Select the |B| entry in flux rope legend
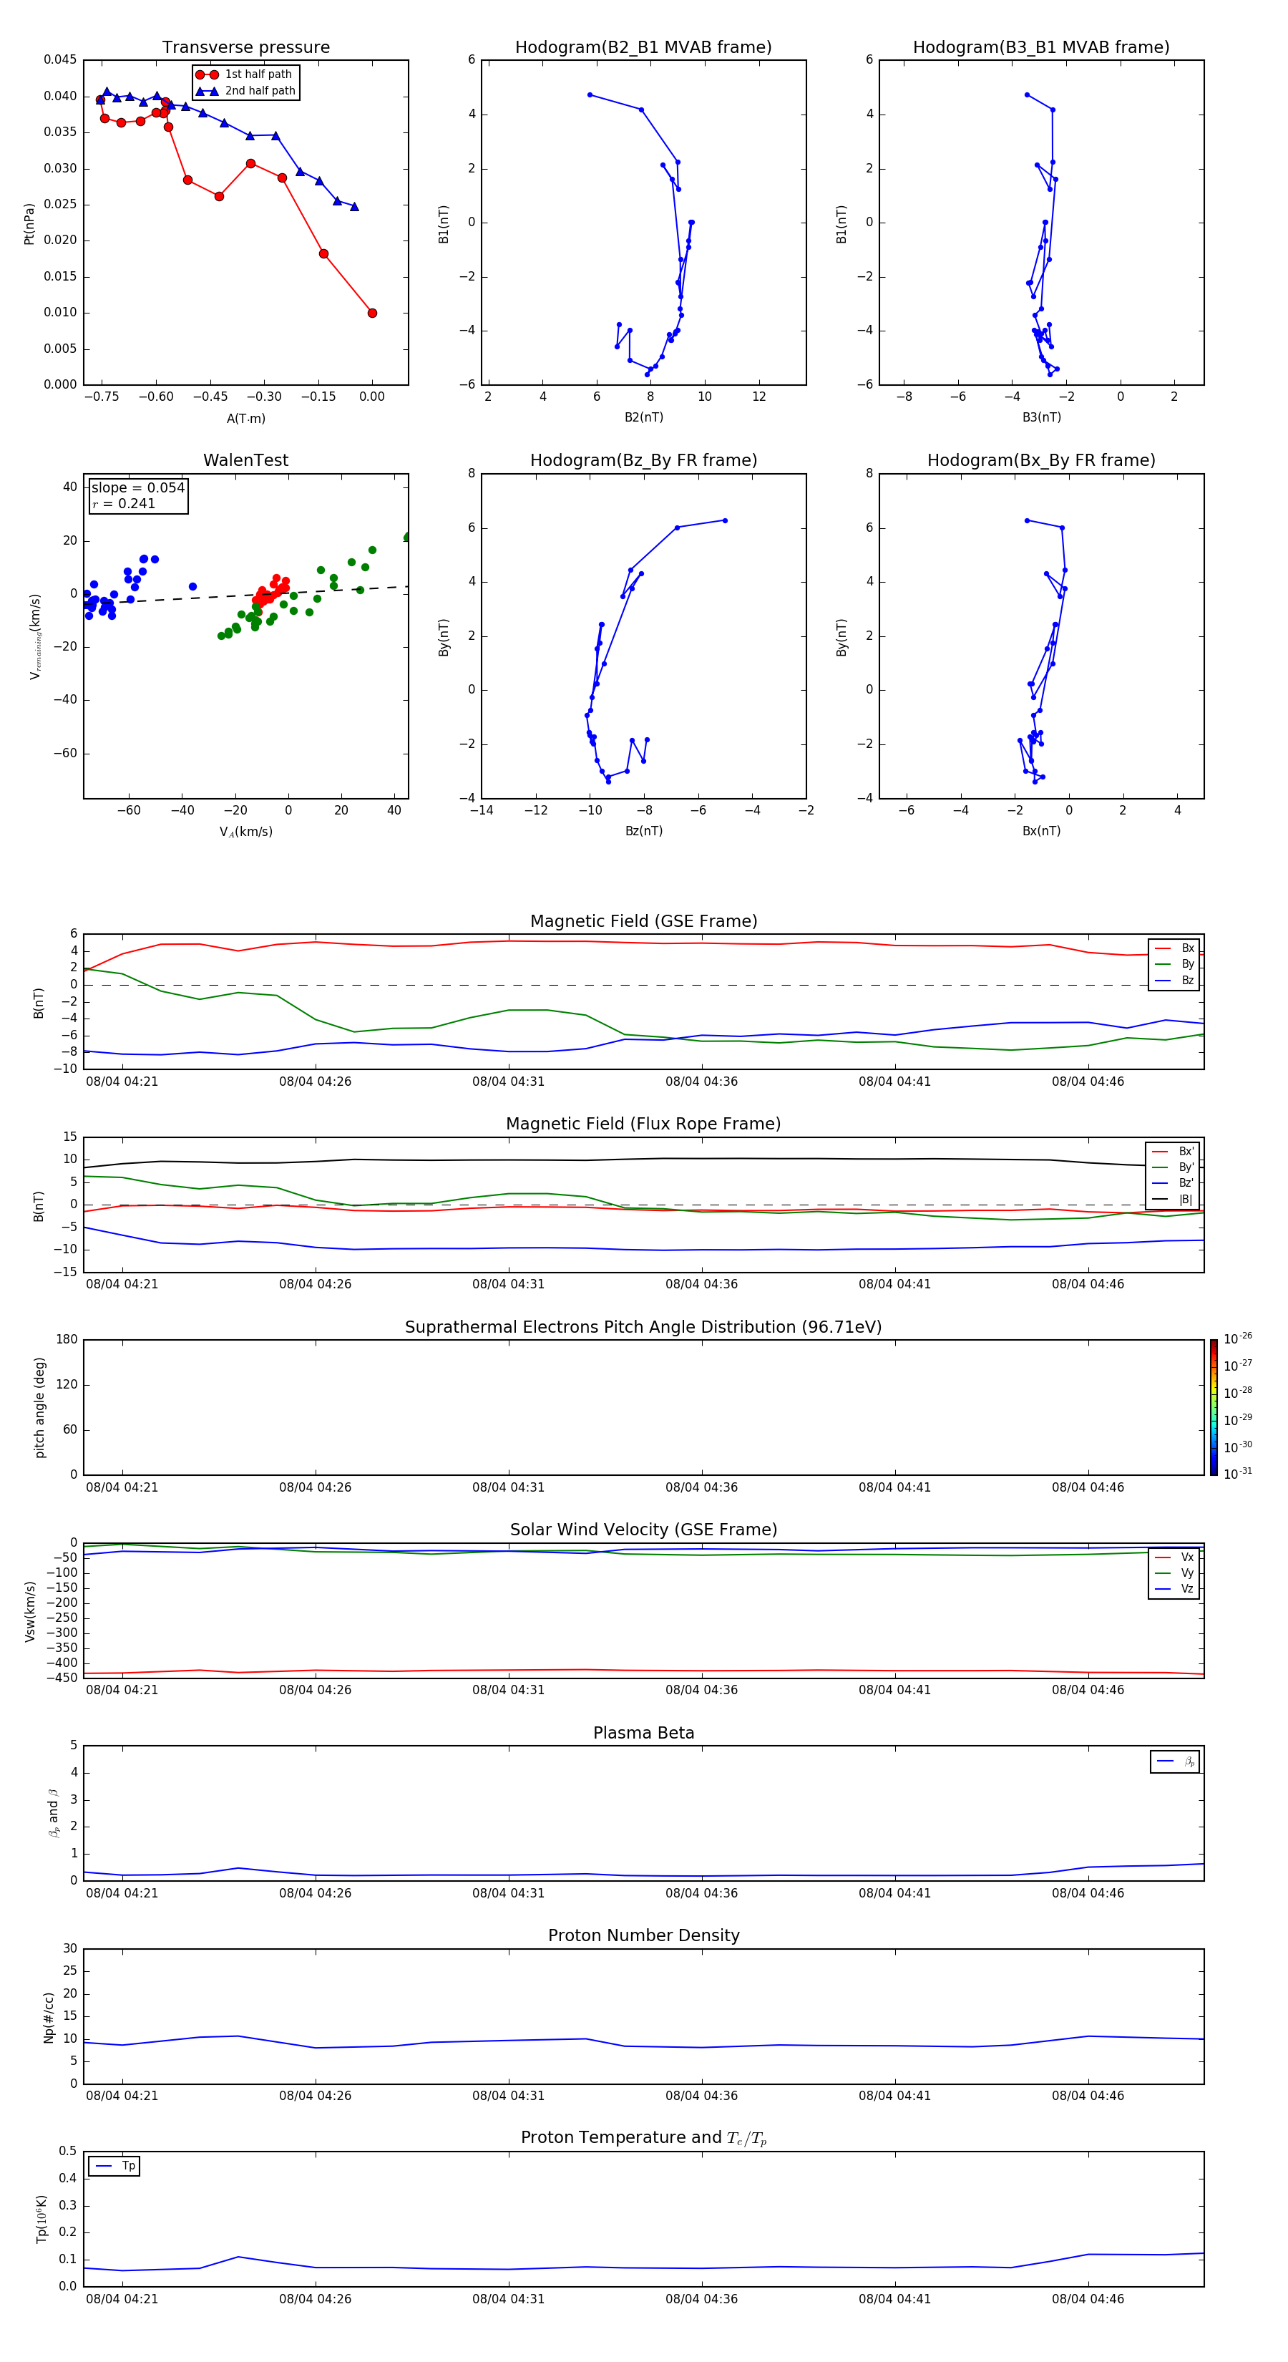 coord(1174,1200)
